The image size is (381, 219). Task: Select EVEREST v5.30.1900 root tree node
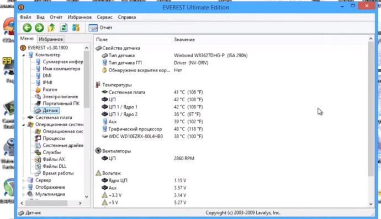click(47, 48)
